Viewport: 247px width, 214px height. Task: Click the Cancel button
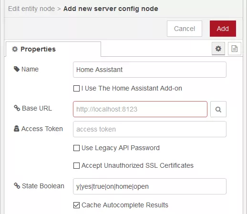(x=185, y=29)
